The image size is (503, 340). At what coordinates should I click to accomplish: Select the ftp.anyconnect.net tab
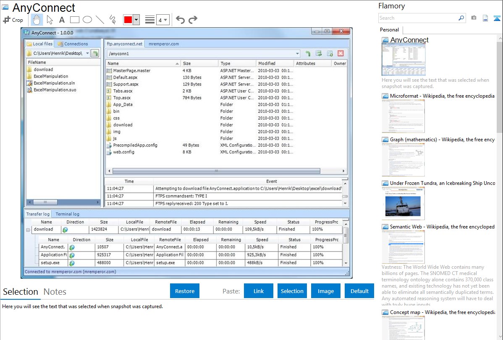pyautogui.click(x=124, y=44)
